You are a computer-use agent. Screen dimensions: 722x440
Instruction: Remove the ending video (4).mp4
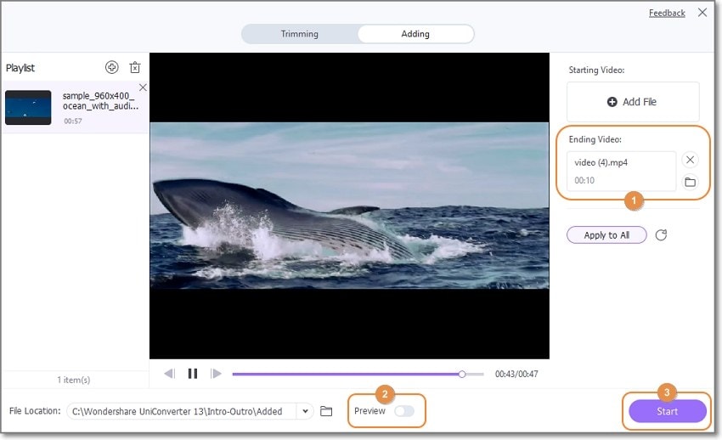pyautogui.click(x=690, y=160)
